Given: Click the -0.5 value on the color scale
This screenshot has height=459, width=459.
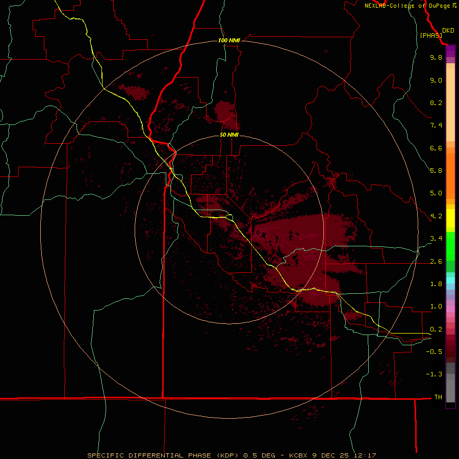Looking at the screenshot, I should [434, 352].
